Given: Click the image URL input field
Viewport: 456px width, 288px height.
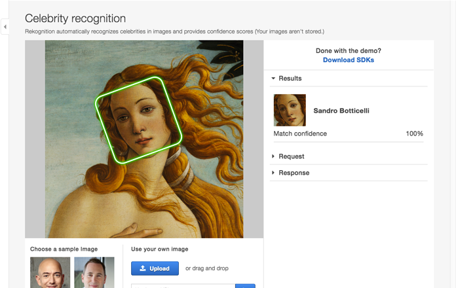Looking at the screenshot, I should [x=183, y=286].
